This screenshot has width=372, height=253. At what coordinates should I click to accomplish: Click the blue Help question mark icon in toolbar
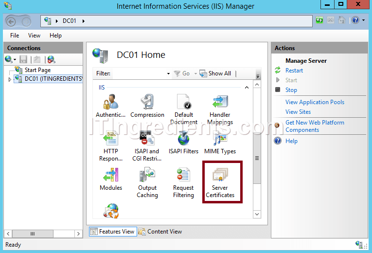[355, 20]
